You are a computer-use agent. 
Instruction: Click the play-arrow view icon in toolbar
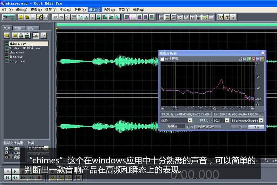[x=180, y=17]
